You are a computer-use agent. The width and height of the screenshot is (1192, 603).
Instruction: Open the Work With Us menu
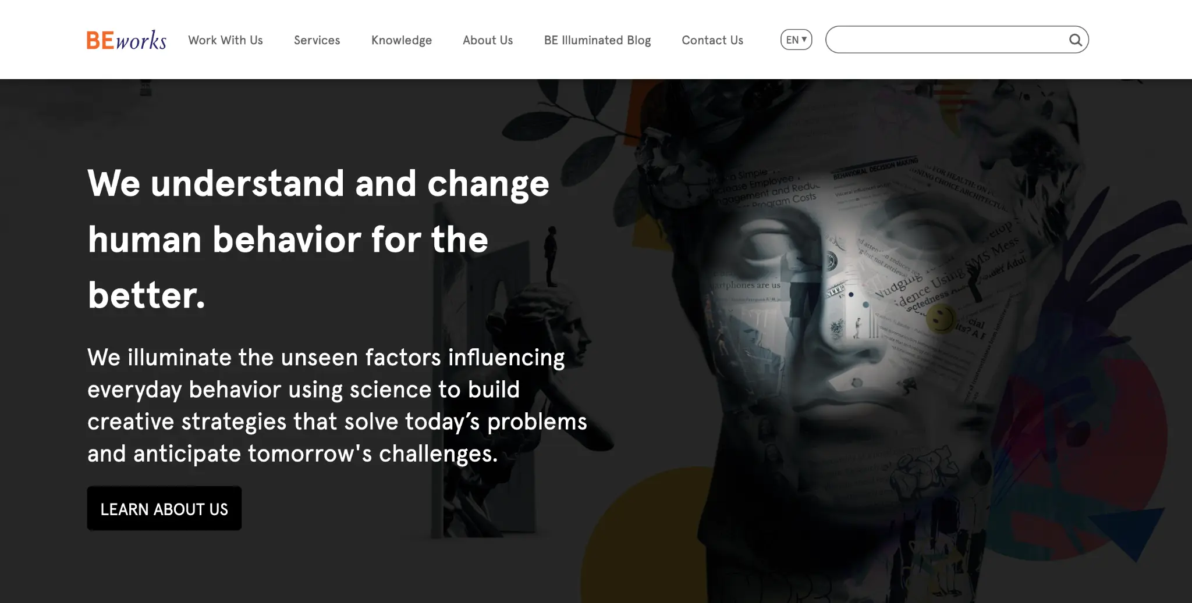coord(225,40)
